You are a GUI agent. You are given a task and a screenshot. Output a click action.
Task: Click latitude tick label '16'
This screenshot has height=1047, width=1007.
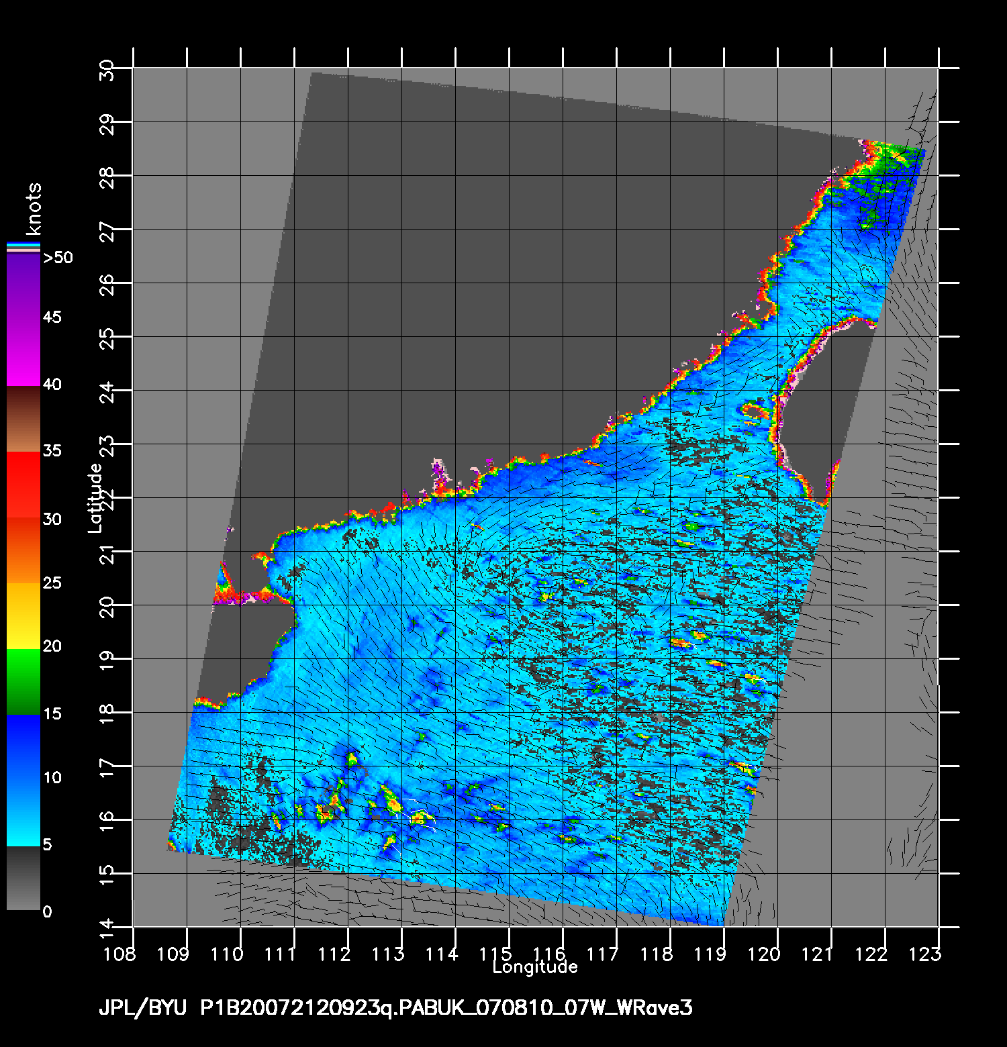[x=107, y=820]
